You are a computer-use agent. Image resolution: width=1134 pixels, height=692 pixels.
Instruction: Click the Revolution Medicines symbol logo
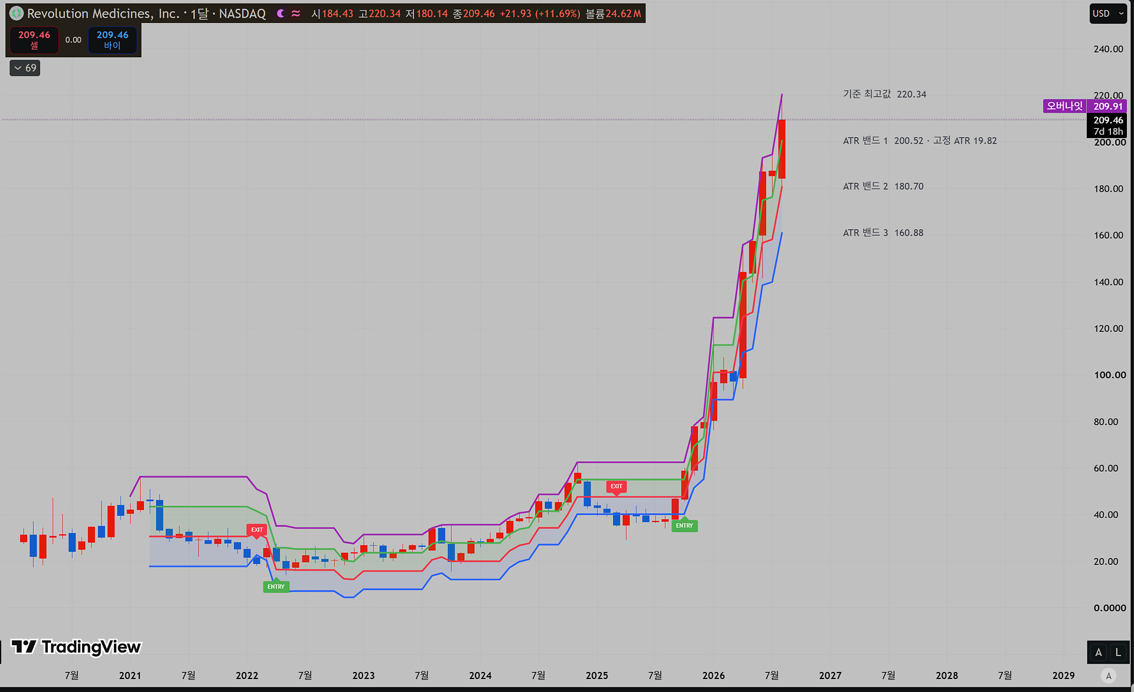pyautogui.click(x=17, y=13)
